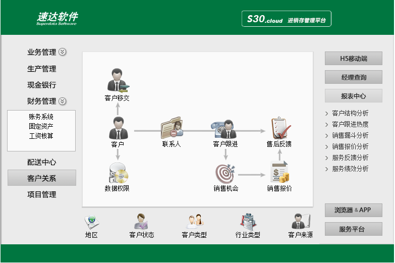The width and height of the screenshot is (395, 263).
Task: Click the 浏览器 & APP button
Action: [354, 210]
